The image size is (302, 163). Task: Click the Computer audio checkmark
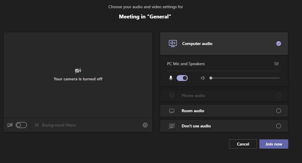(279, 44)
